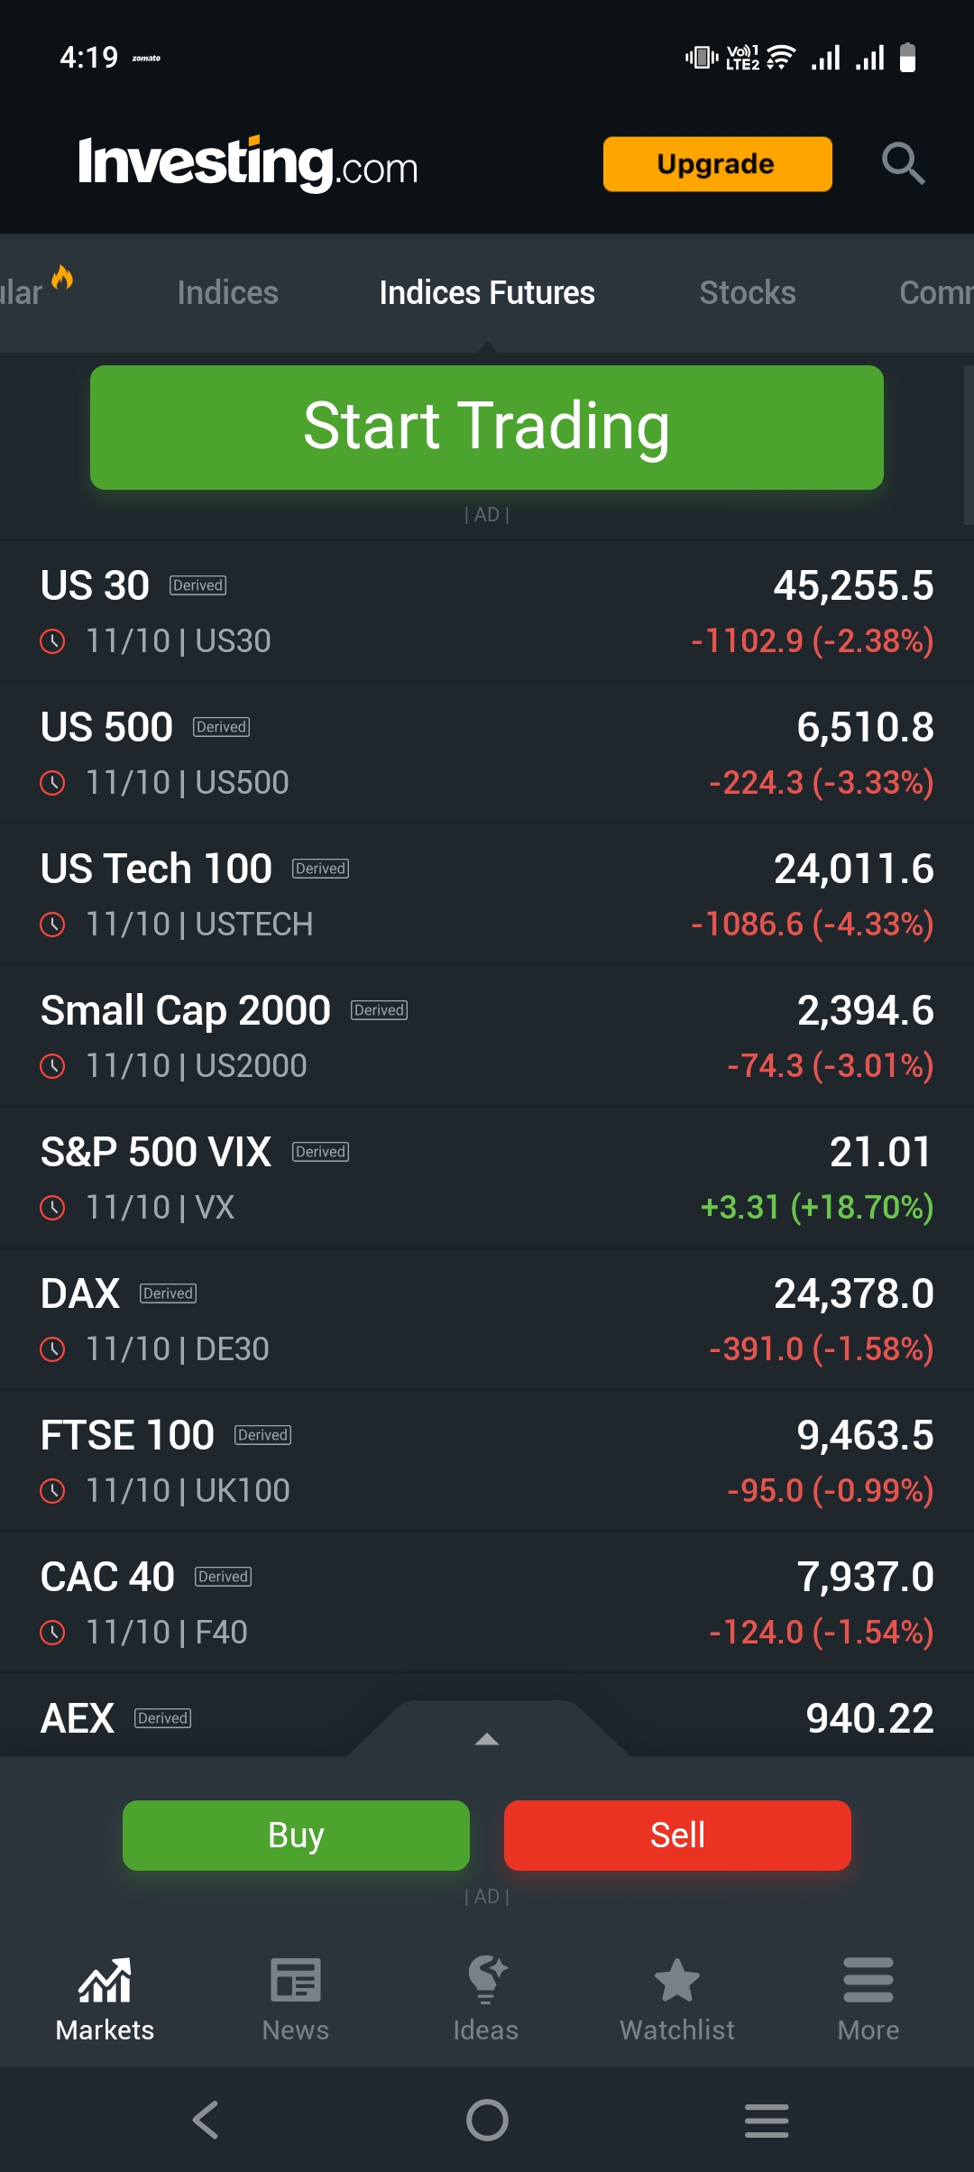
Task: Open the search magnifier icon
Action: 903,163
